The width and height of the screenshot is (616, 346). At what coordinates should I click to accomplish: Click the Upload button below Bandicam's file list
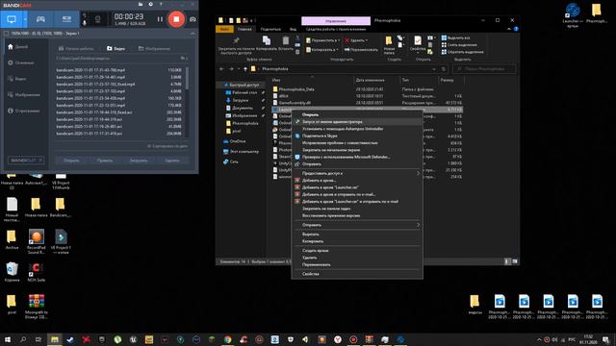[x=139, y=161]
